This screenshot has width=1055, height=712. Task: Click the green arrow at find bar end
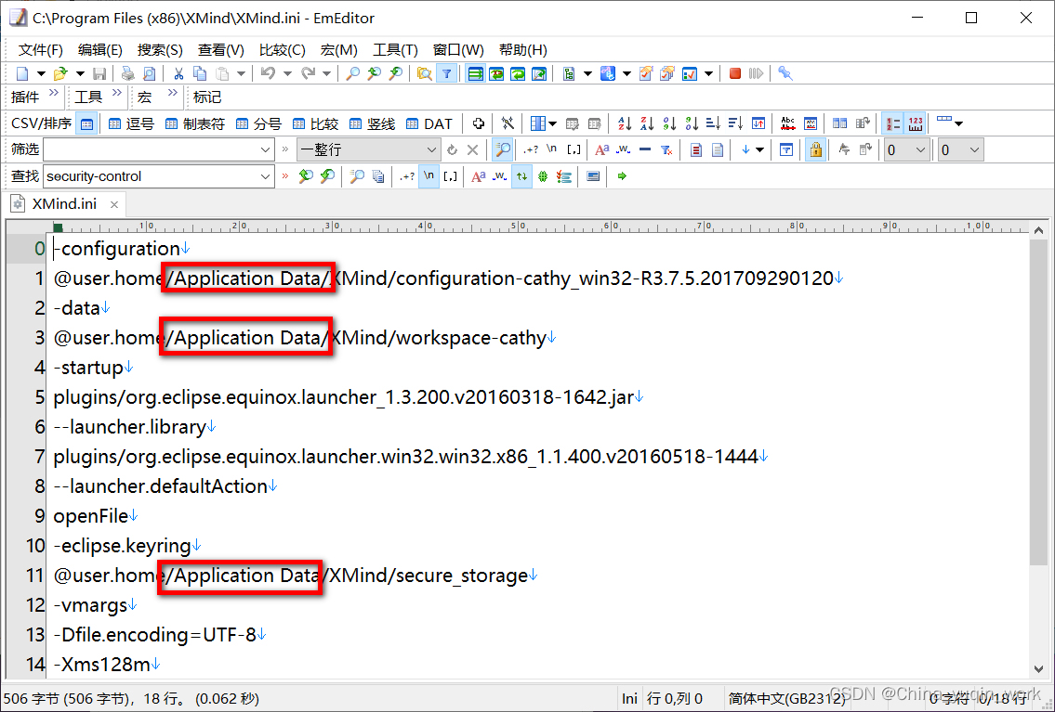click(622, 176)
